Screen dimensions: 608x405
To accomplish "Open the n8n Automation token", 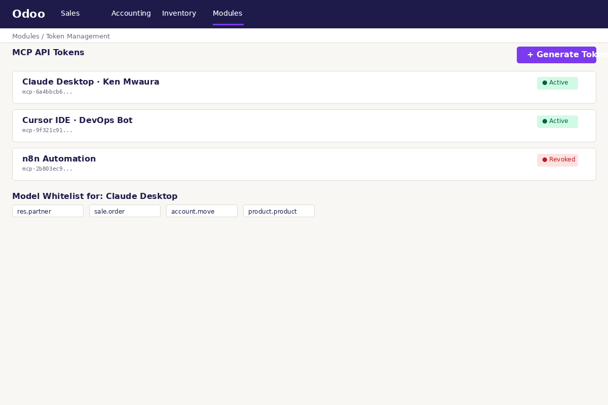I will coord(304,164).
